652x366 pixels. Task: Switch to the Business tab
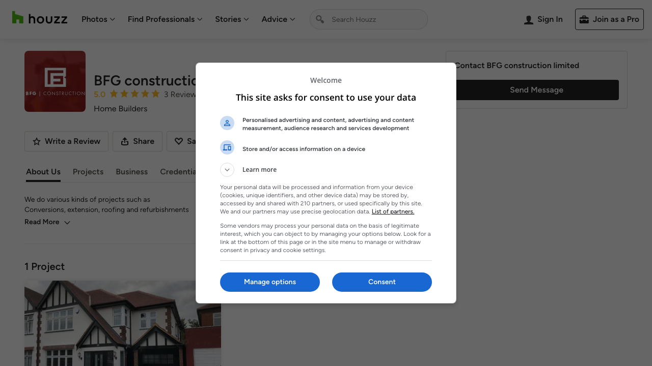131,172
